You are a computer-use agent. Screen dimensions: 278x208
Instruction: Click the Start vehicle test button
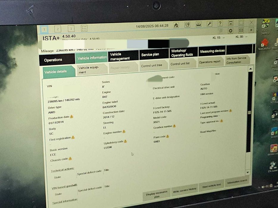tap(212, 185)
